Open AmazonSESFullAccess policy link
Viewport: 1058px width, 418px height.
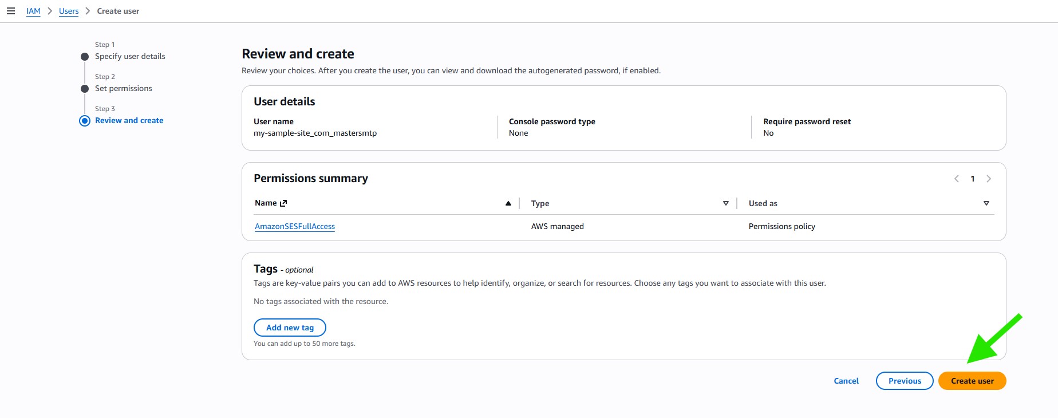click(295, 226)
